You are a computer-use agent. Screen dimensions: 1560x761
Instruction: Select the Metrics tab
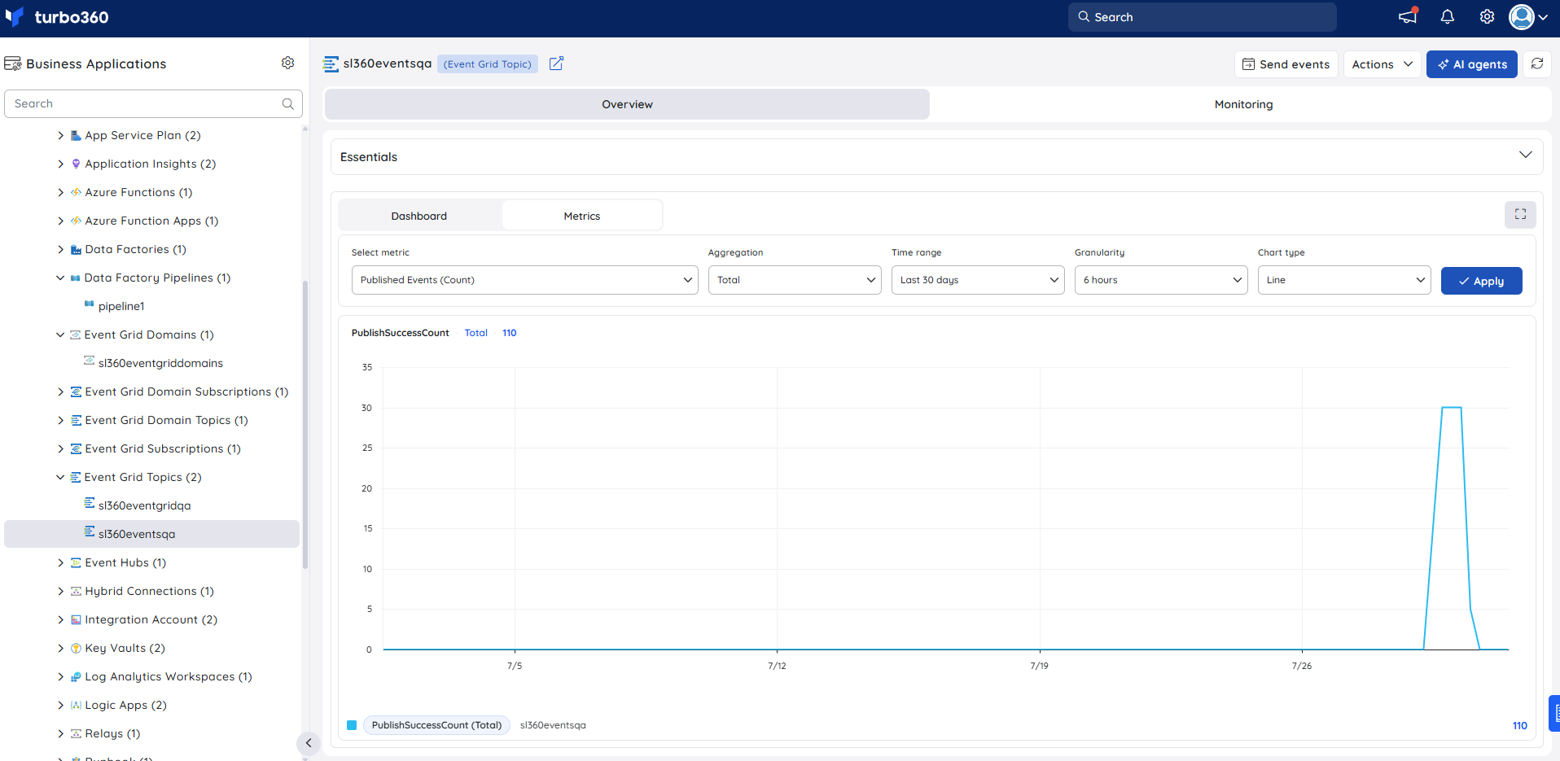pos(582,216)
